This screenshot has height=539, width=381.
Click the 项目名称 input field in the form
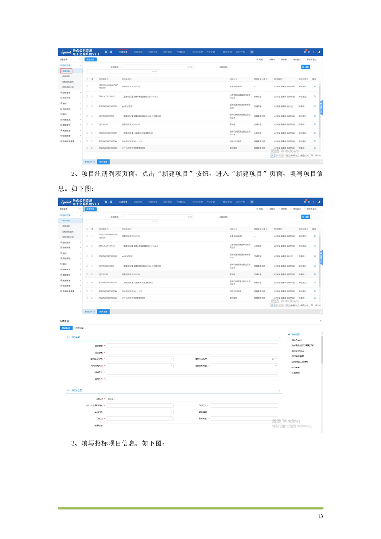(x=191, y=352)
